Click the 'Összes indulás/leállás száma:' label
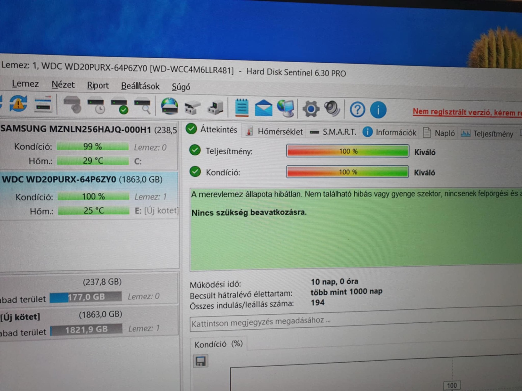Image resolution: width=522 pixels, height=391 pixels. (x=242, y=305)
